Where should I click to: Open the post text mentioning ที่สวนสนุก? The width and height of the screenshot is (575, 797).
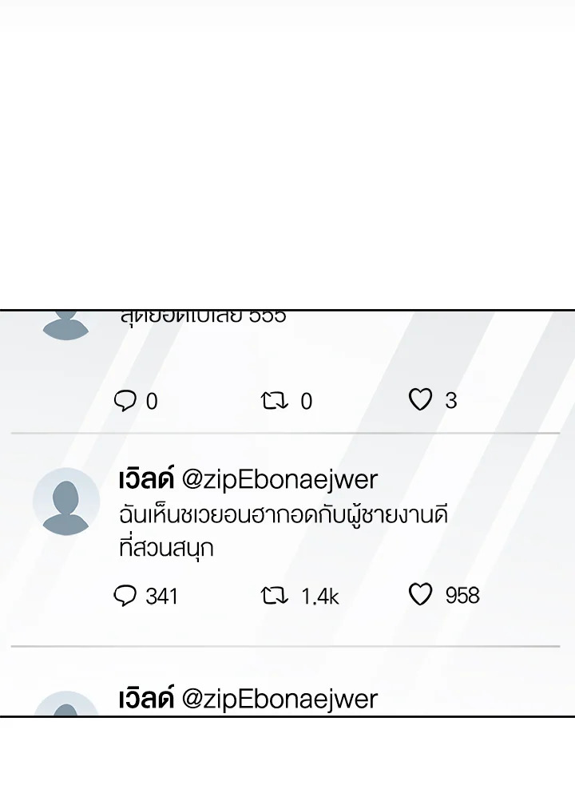pos(284,531)
